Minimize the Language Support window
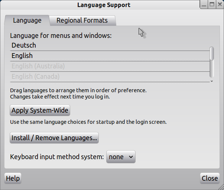 205,5
